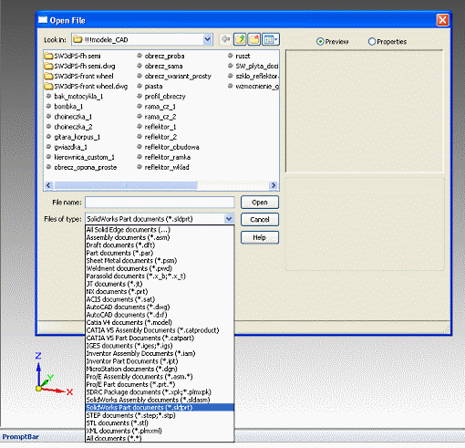Select piasta part file
The width and height of the screenshot is (465, 448).
coord(150,87)
